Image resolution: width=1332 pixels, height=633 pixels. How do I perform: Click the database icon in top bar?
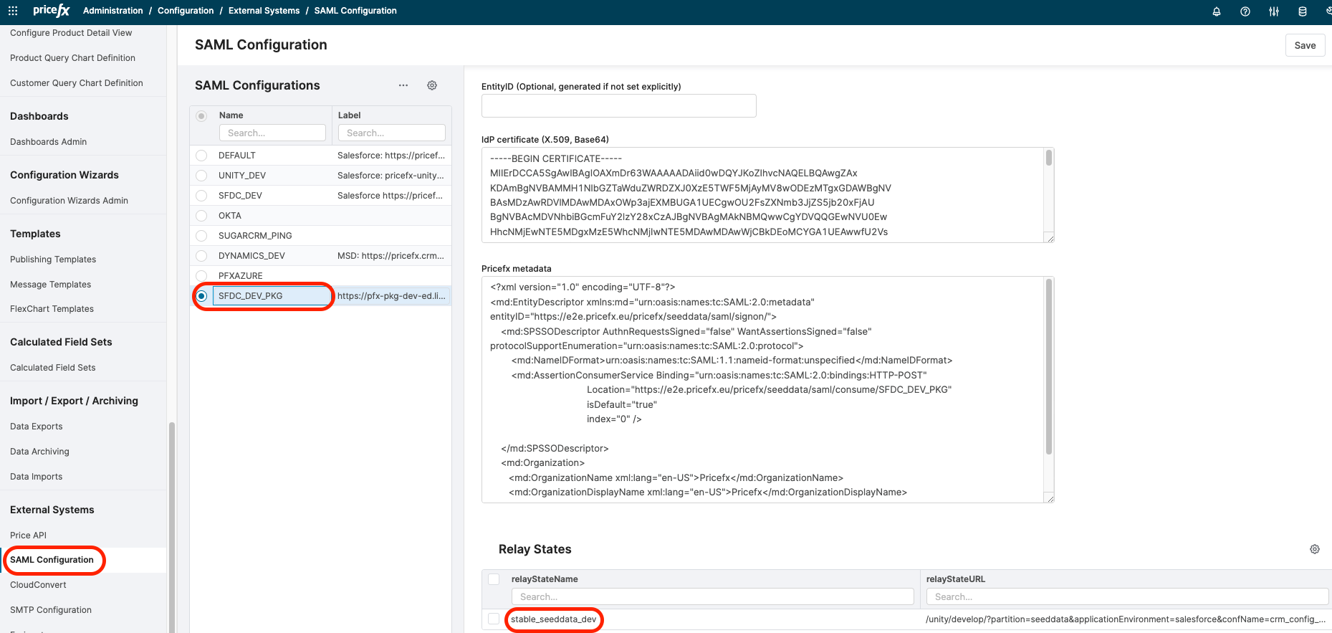point(1303,11)
